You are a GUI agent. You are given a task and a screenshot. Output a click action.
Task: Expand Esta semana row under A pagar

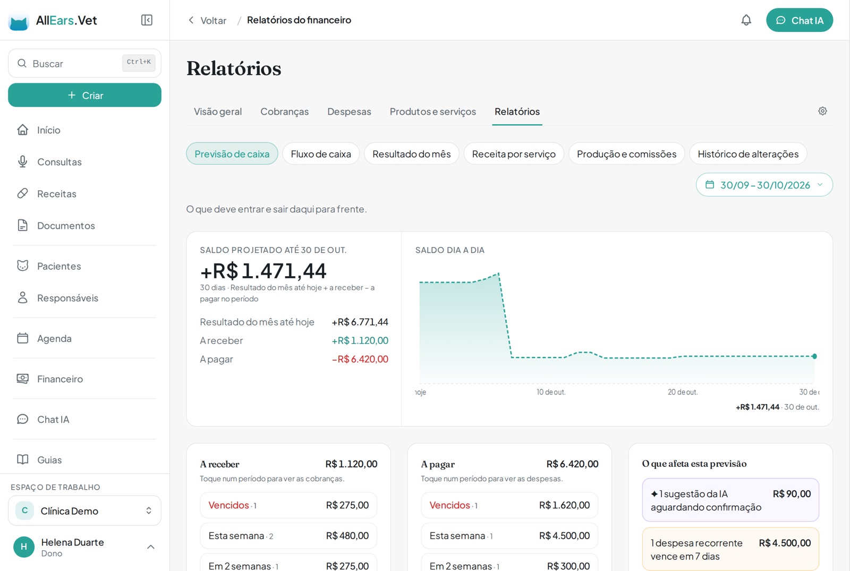[509, 536]
